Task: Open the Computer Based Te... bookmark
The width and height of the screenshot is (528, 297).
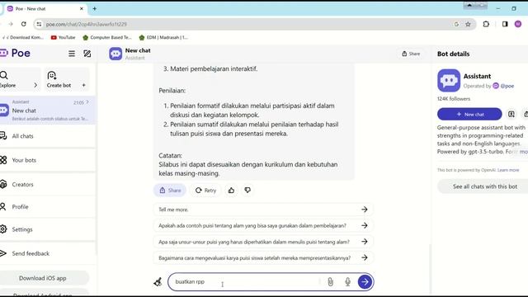Action: [107, 37]
